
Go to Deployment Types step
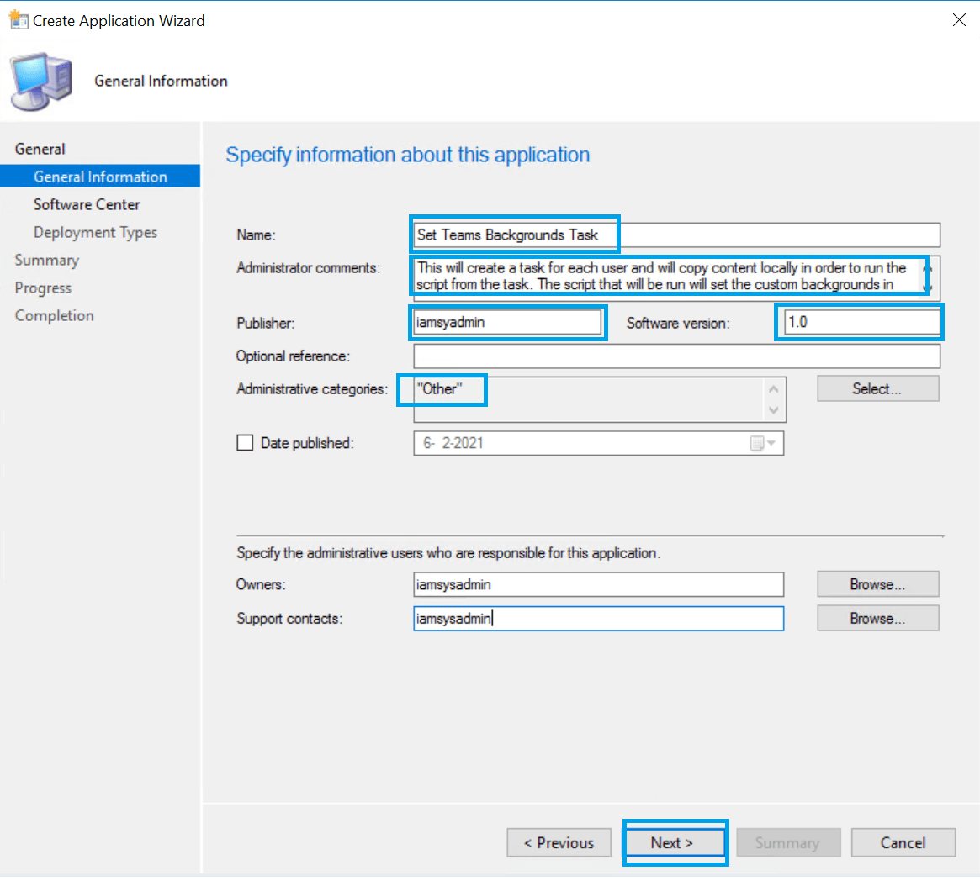[x=96, y=232]
